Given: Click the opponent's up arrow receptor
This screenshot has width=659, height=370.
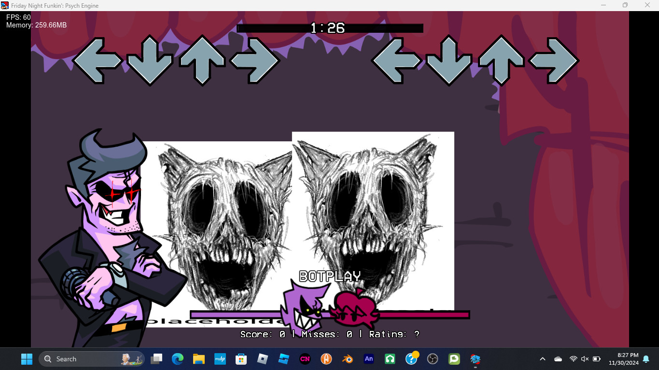Looking at the screenshot, I should point(202,61).
